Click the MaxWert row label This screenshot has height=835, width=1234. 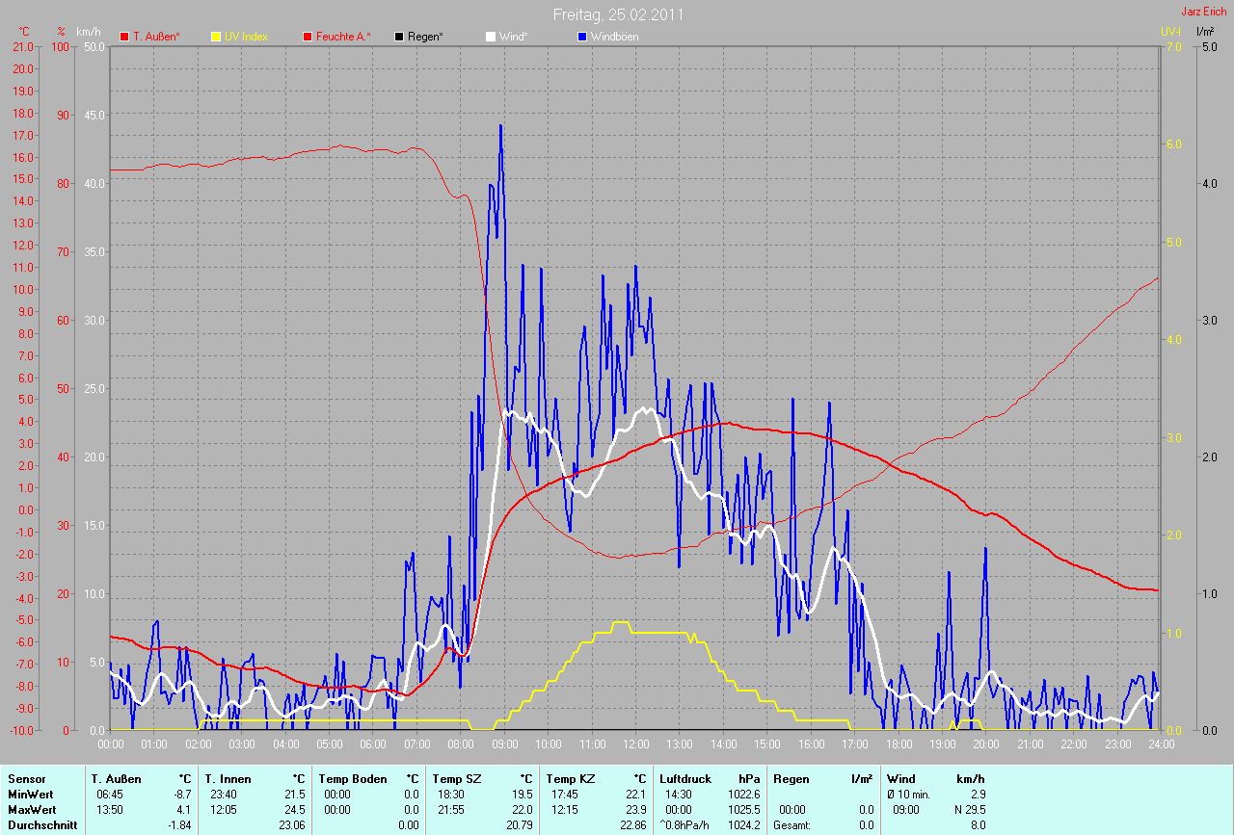[x=32, y=809]
